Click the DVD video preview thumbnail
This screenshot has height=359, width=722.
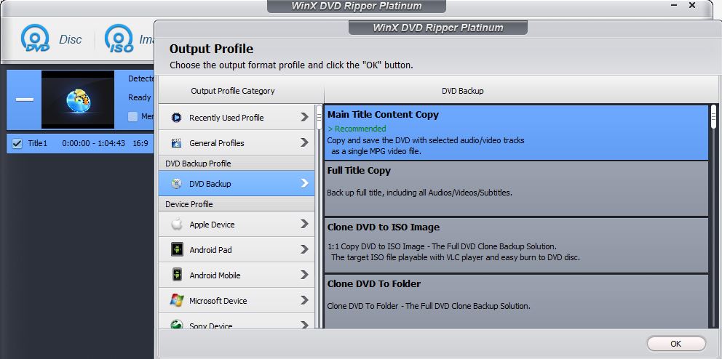tap(78, 100)
